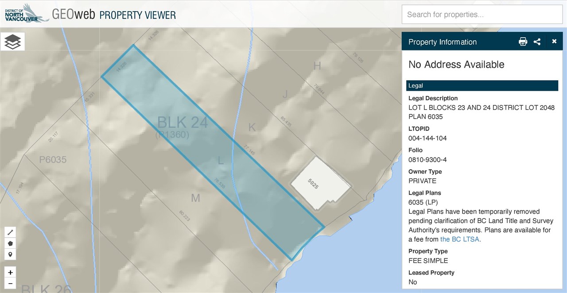Viewport: 567px width, 293px height.
Task: Select the Property Type value FEE SIMPLE
Action: click(428, 261)
